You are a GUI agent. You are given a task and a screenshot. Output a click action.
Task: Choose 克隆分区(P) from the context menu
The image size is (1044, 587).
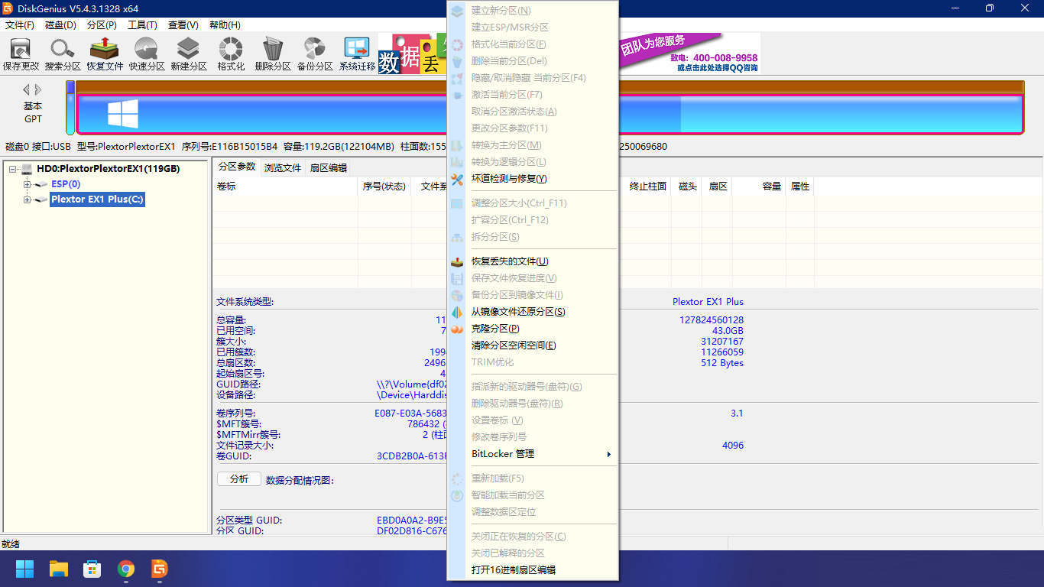495,329
